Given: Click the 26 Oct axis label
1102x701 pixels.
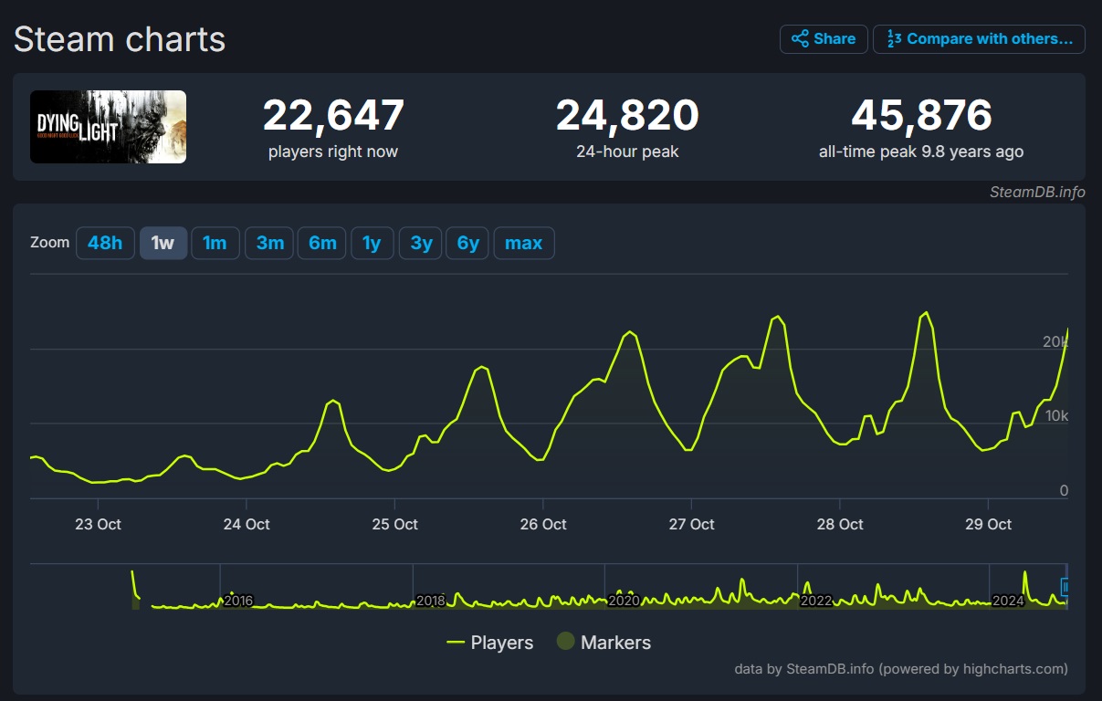Looking at the screenshot, I should [543, 524].
